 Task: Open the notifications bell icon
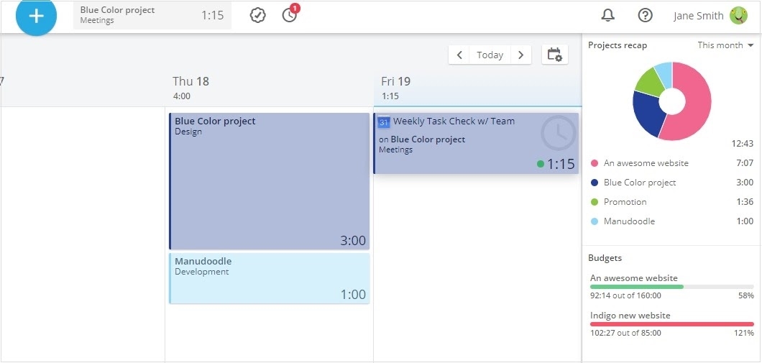(607, 16)
